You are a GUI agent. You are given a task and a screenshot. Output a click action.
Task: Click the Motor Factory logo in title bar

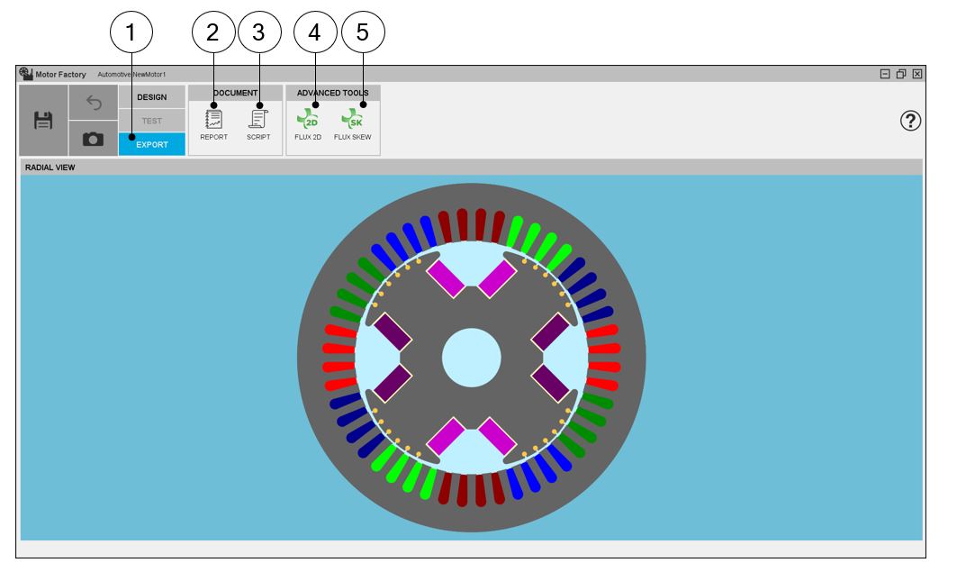pos(26,74)
